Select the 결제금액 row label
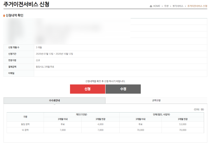The height and width of the screenshot is (144, 208). 12,67
